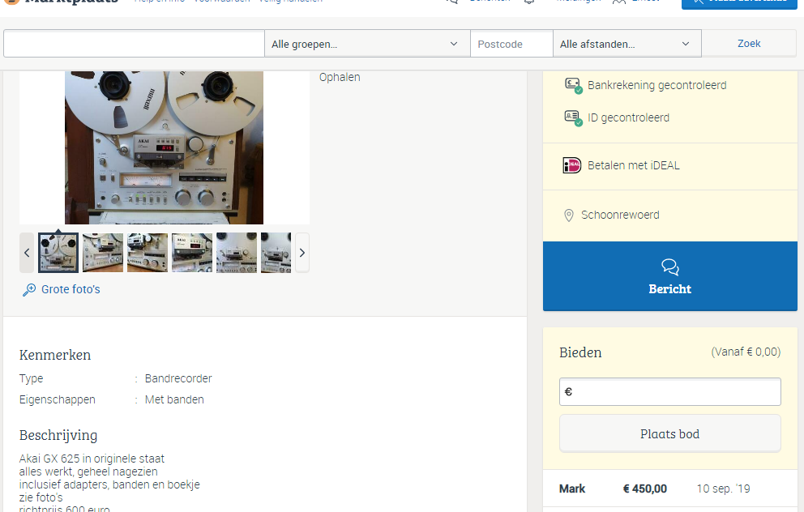This screenshot has width=804, height=512.
Task: Click the ID gecontroleerd icon
Action: pyautogui.click(x=573, y=118)
